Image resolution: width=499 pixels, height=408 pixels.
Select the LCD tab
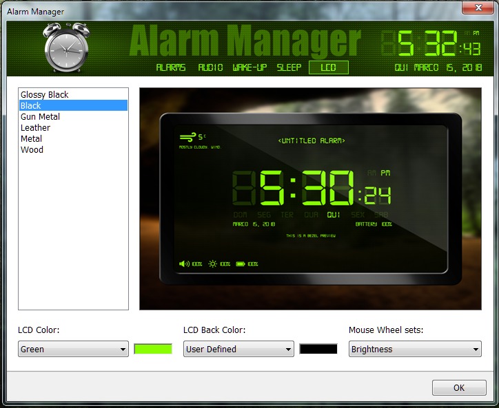click(x=329, y=67)
